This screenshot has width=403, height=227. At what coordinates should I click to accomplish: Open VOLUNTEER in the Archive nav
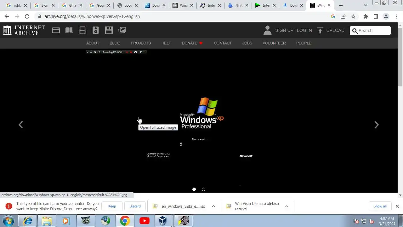[274, 43]
